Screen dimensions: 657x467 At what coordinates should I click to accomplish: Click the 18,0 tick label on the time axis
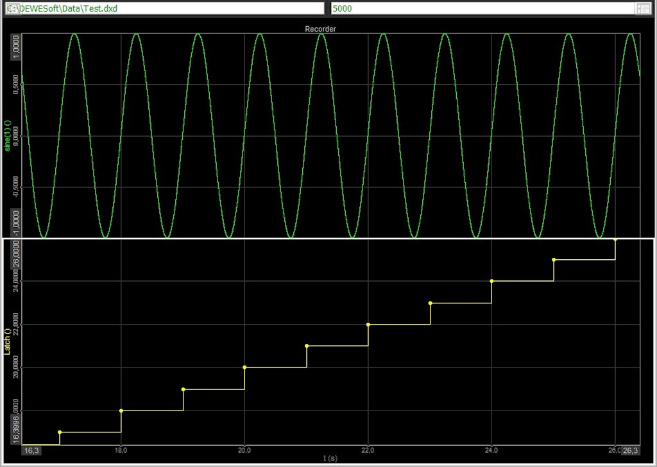121,451
